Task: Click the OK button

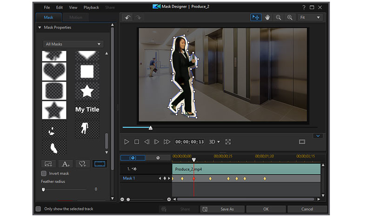Action: pyautogui.click(x=266, y=209)
